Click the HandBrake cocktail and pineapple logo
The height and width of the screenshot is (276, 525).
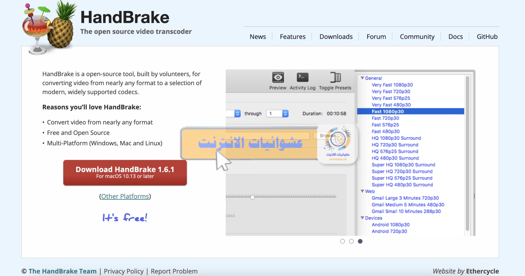[49, 28]
